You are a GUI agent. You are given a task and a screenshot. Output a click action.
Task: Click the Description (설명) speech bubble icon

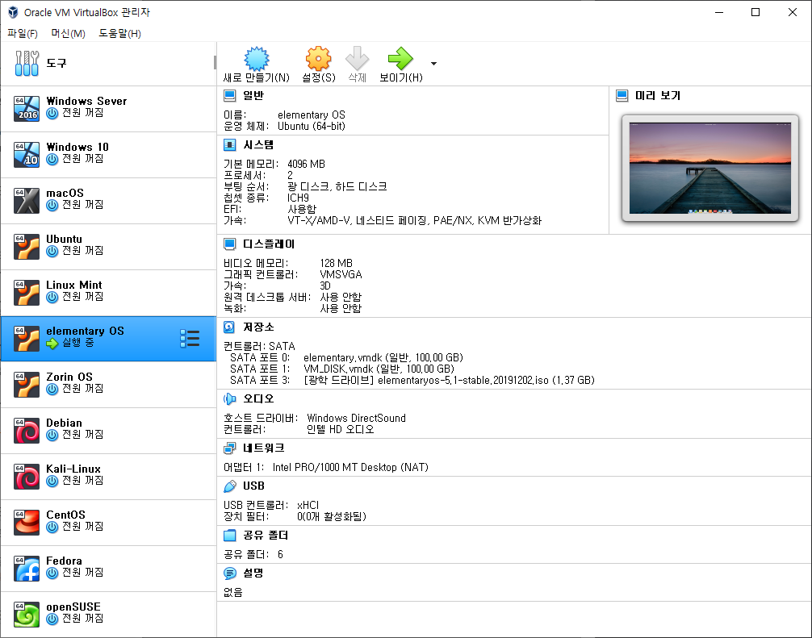tap(229, 573)
